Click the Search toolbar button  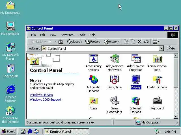(74, 42)
